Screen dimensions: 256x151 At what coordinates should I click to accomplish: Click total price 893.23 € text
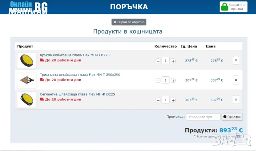(231, 130)
